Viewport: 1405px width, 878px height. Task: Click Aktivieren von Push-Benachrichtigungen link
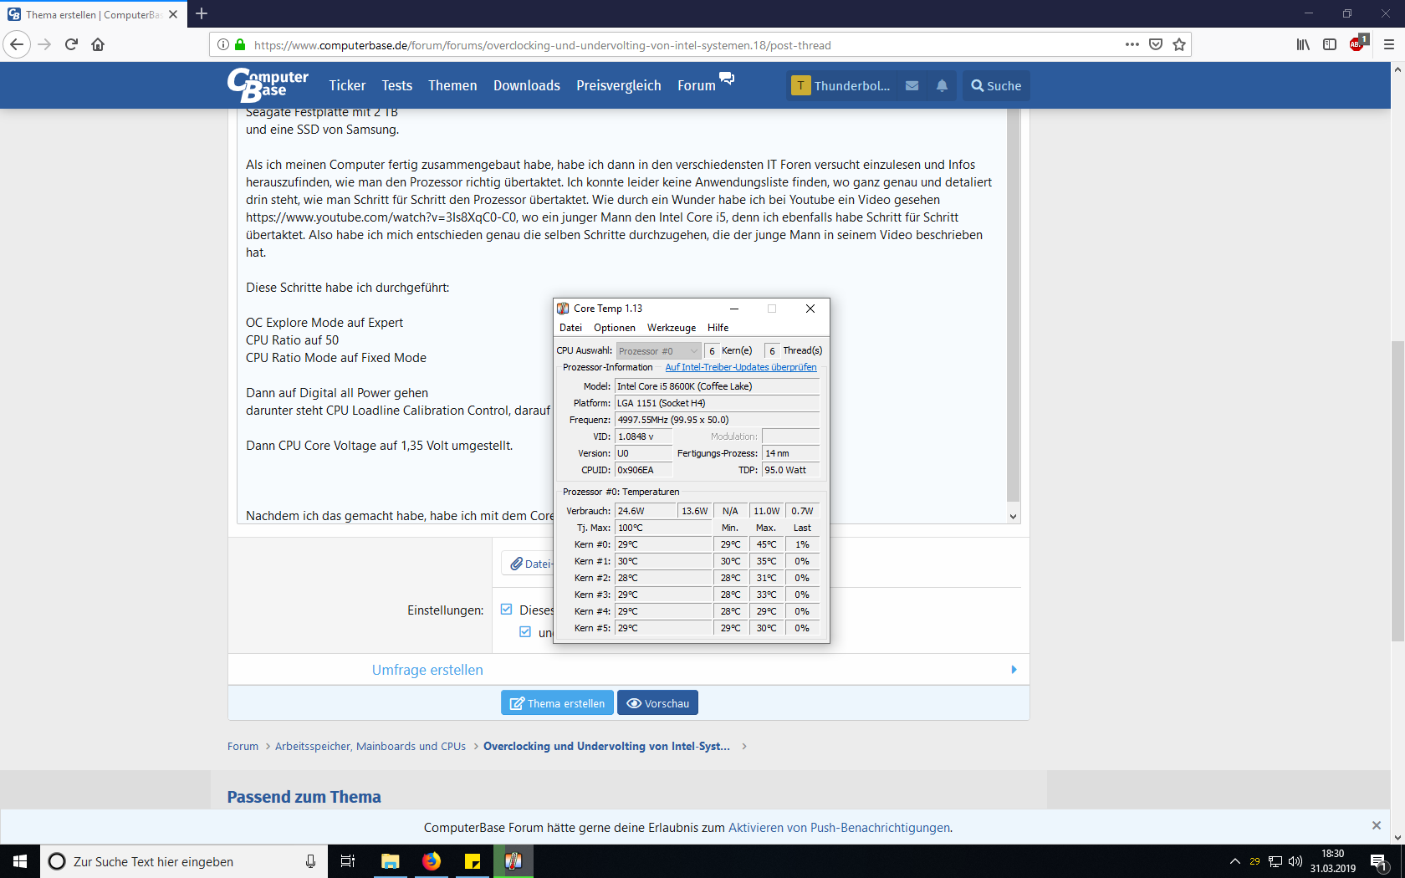[x=839, y=828]
